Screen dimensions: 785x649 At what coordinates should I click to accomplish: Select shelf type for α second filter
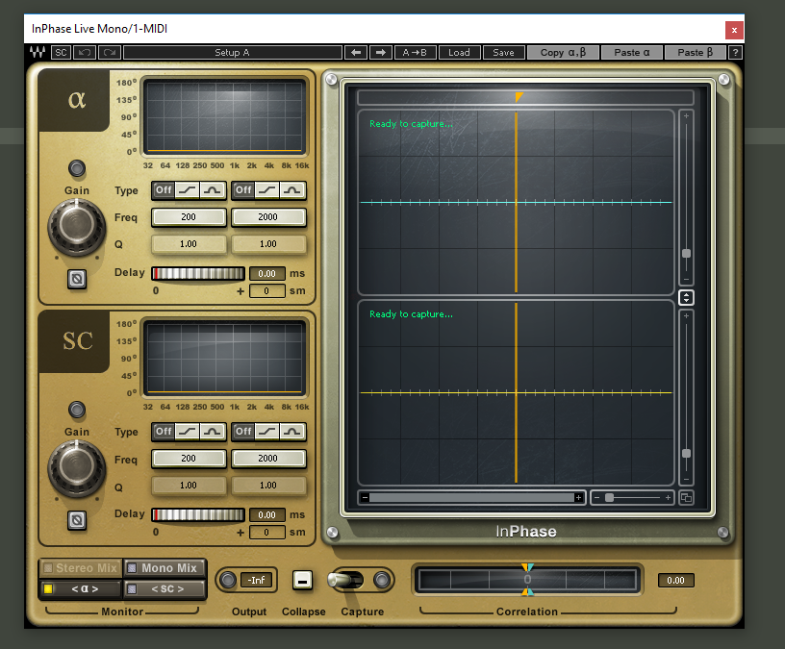point(267,190)
